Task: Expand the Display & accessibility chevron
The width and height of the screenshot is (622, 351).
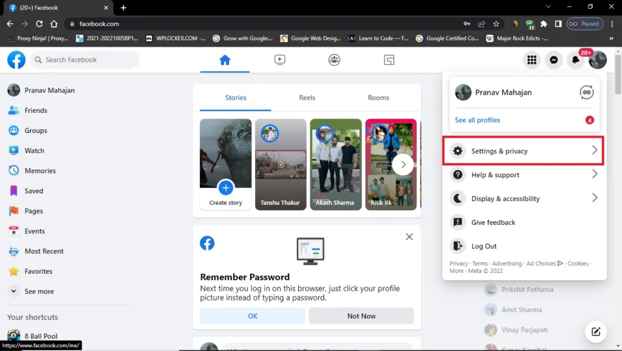Action: [x=594, y=198]
